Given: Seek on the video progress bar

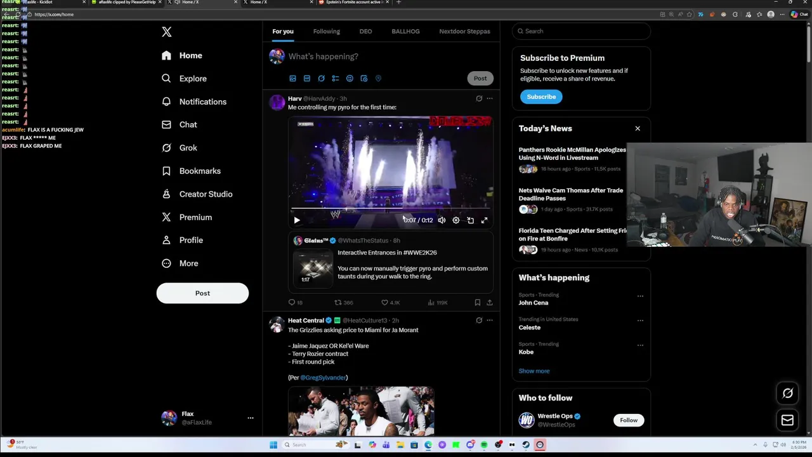Looking at the screenshot, I should coord(390,209).
